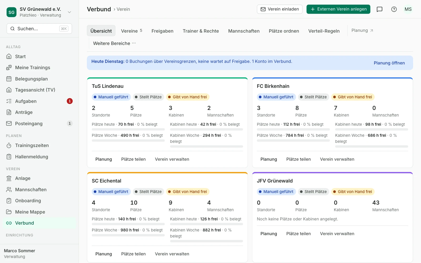Click Plätze teilen for JFV Grünewald
421x263 pixels.
click(298, 234)
